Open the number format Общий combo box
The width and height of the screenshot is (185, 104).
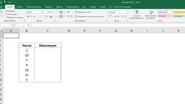coord(118,12)
